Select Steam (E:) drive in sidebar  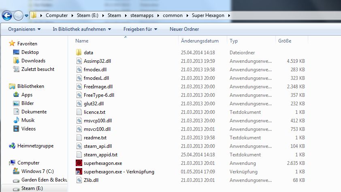point(32,188)
